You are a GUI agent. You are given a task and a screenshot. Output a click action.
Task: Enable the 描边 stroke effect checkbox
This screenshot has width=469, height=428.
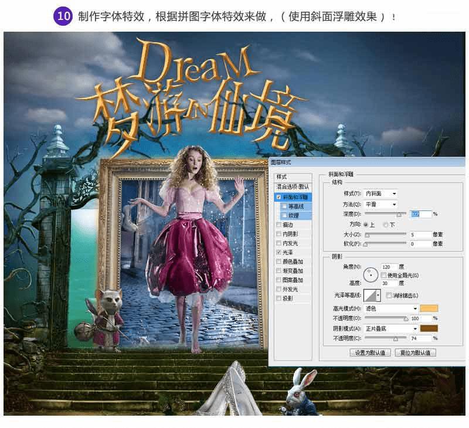coord(279,225)
